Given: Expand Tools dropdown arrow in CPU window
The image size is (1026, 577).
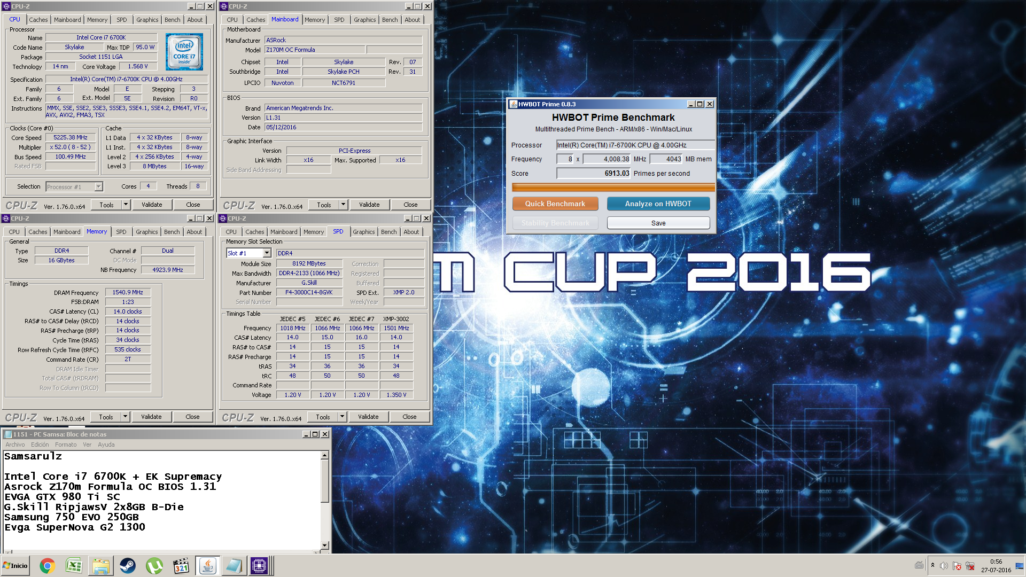Looking at the screenshot, I should coord(126,205).
